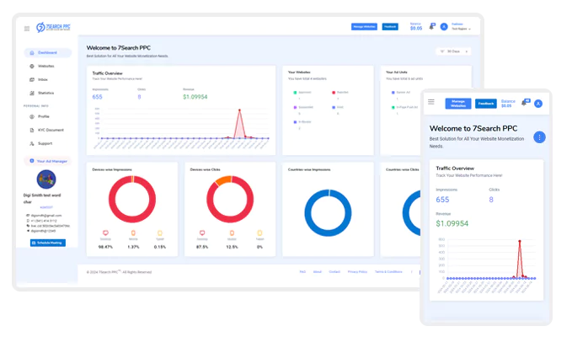Click the Profile icon in sidebar

[32, 117]
